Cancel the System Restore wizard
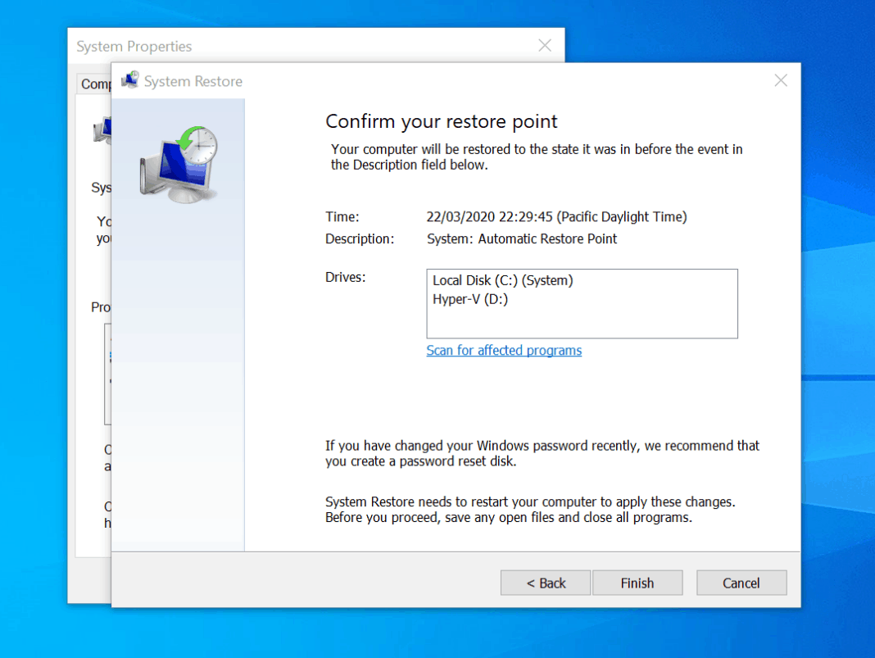Image resolution: width=875 pixels, height=658 pixels. coord(741,583)
